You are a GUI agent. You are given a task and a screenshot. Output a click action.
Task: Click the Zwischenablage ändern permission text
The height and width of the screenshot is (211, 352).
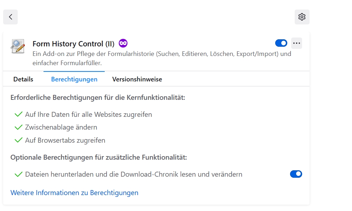tap(61, 127)
